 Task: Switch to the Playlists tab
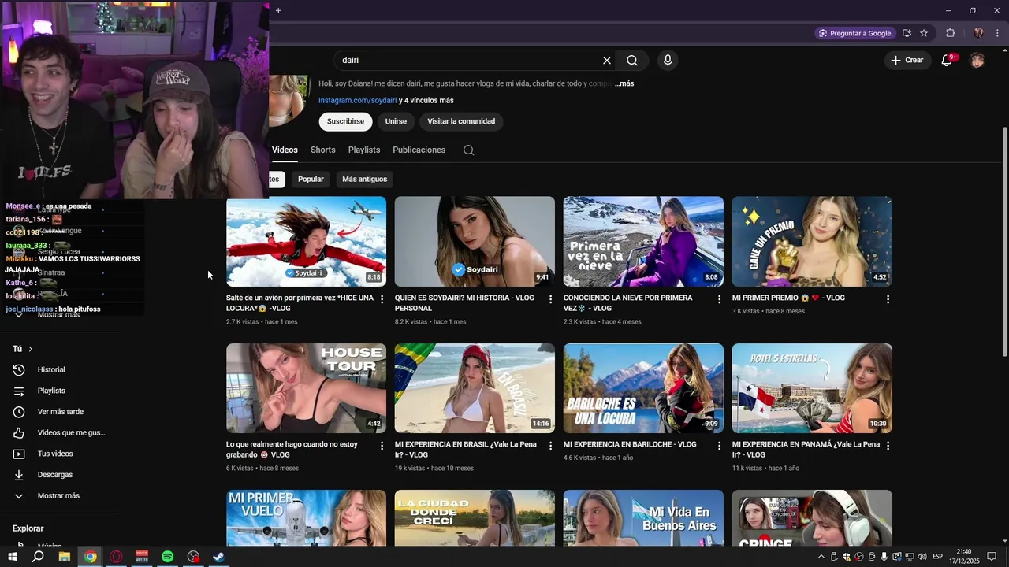[x=364, y=150]
